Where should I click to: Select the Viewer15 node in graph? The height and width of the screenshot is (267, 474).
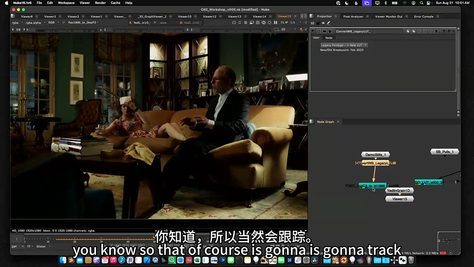(x=399, y=199)
